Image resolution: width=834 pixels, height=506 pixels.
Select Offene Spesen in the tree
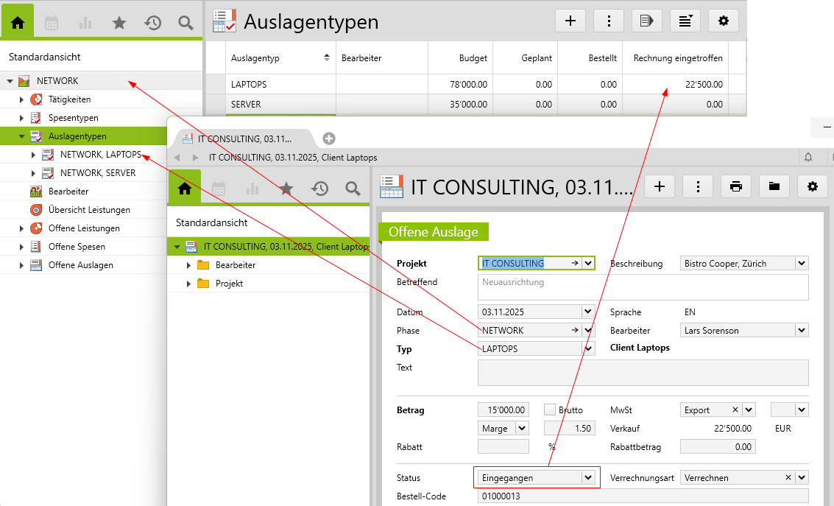[77, 247]
